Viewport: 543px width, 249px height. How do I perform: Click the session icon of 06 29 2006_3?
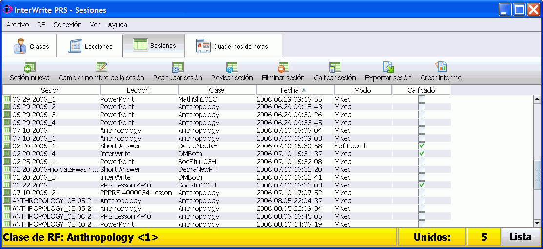pyautogui.click(x=6, y=114)
